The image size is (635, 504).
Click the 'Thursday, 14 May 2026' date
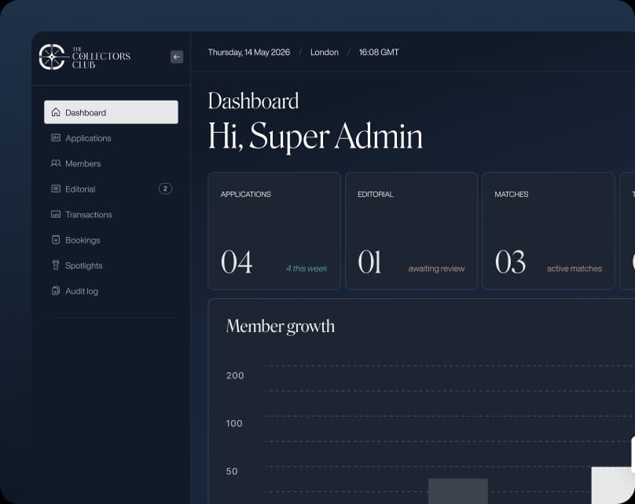pos(249,52)
